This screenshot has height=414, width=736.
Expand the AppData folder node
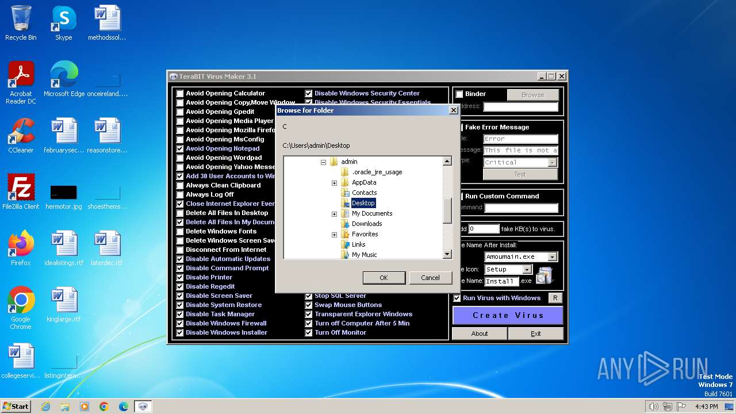[334, 183]
